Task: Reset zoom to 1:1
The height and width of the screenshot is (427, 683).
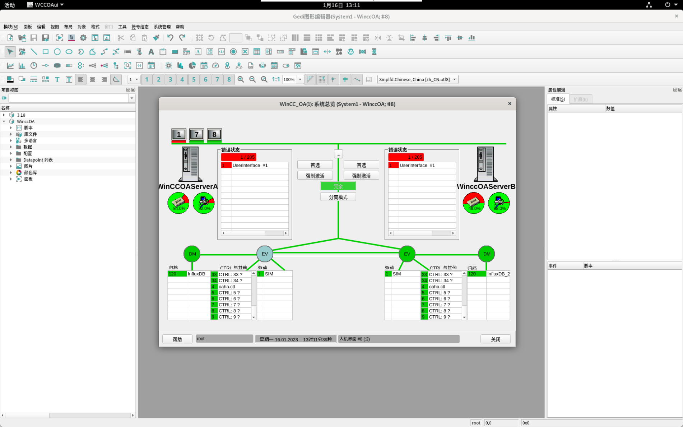Action: (x=276, y=79)
